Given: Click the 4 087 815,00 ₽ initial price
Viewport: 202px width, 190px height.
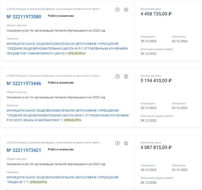Looking at the screenshot, I should pyautogui.click(x=156, y=147).
